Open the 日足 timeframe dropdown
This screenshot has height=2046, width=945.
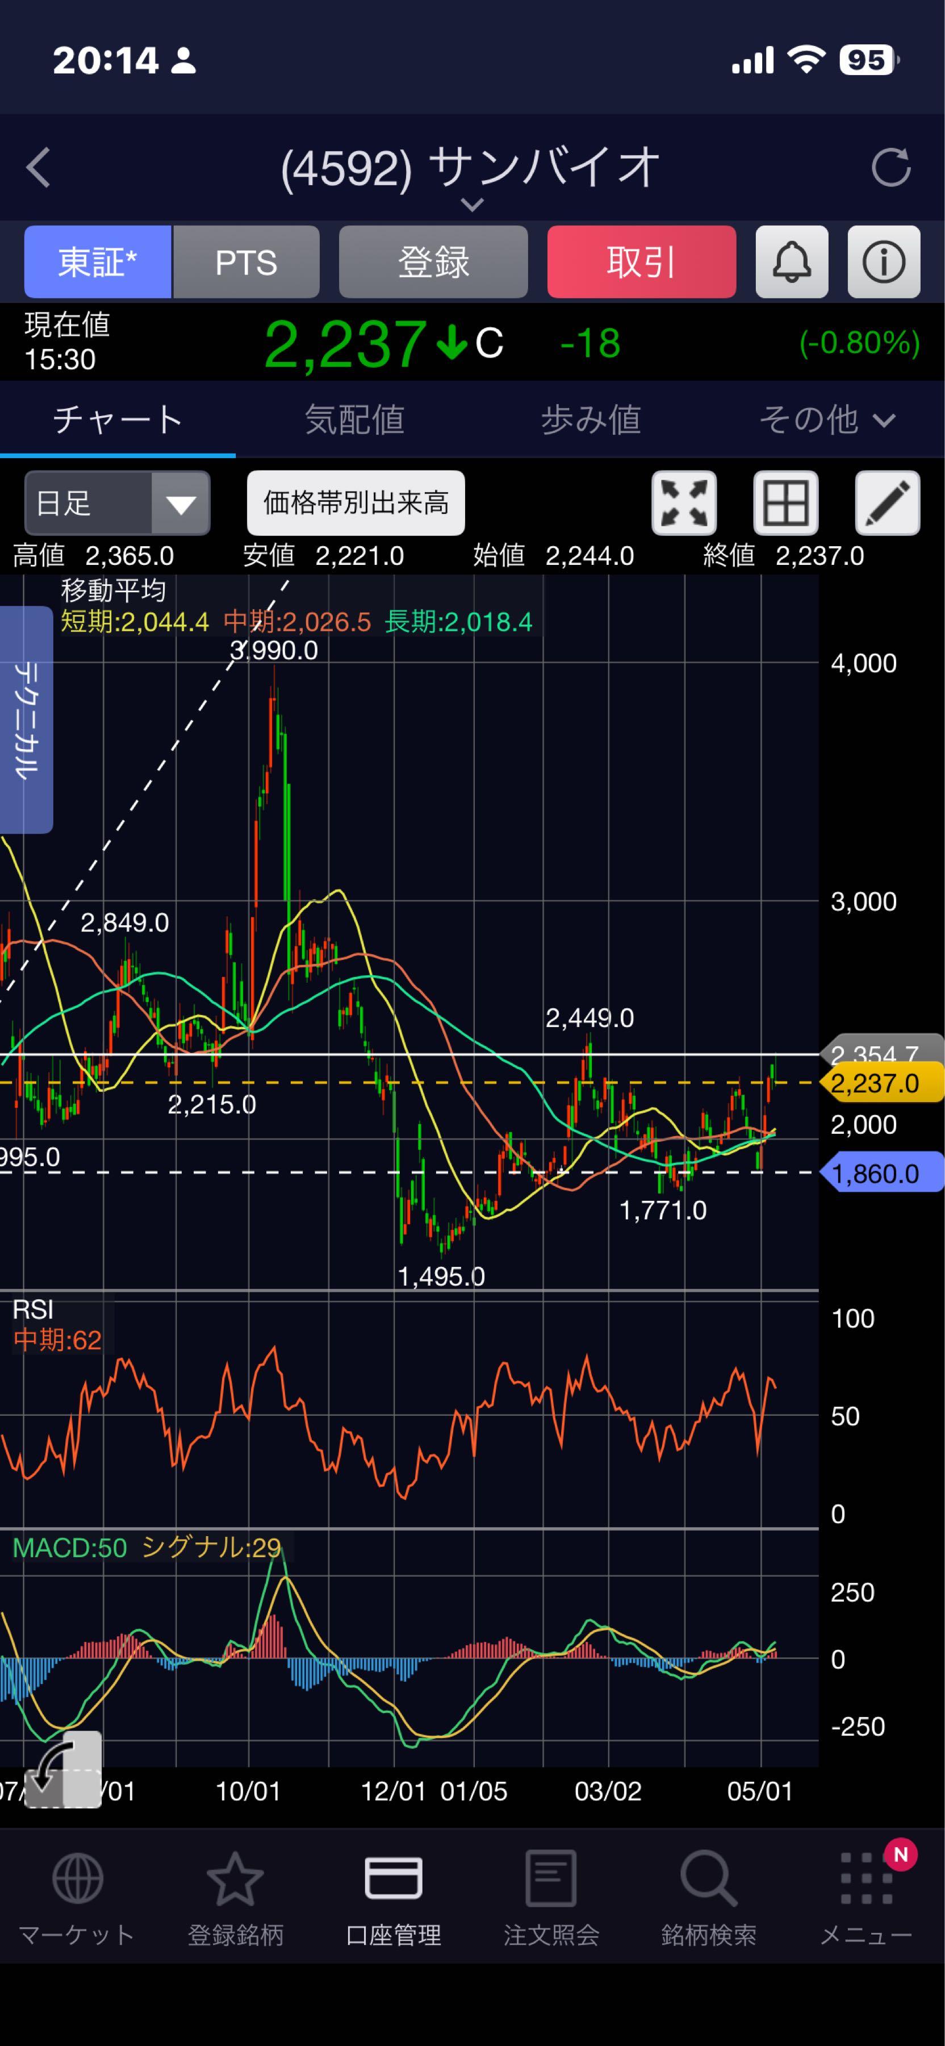tap(118, 503)
